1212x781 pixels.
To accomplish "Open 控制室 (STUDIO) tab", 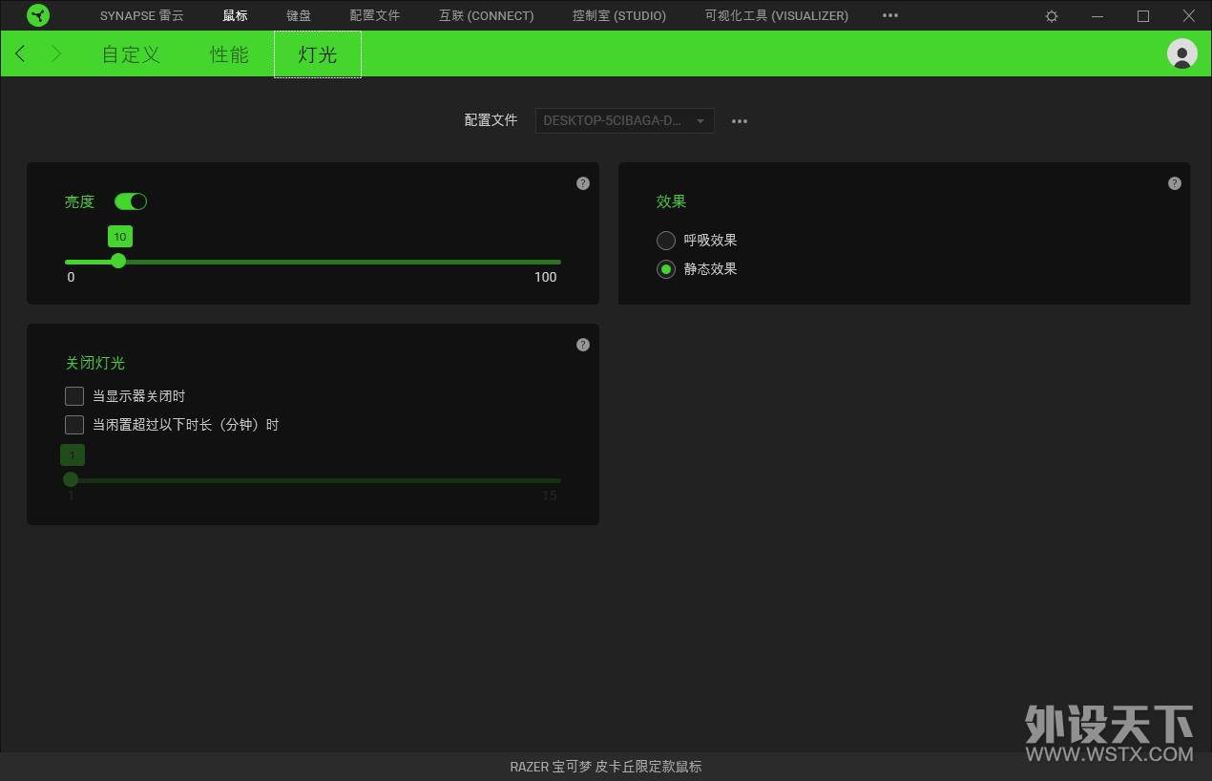I will pyautogui.click(x=619, y=15).
